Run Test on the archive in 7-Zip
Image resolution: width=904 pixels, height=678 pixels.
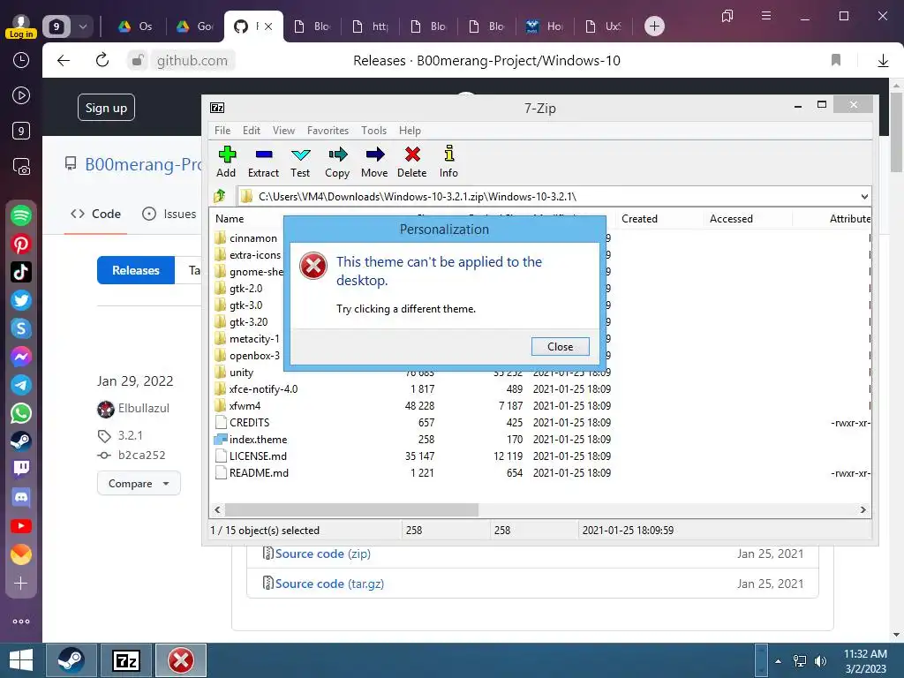click(300, 162)
